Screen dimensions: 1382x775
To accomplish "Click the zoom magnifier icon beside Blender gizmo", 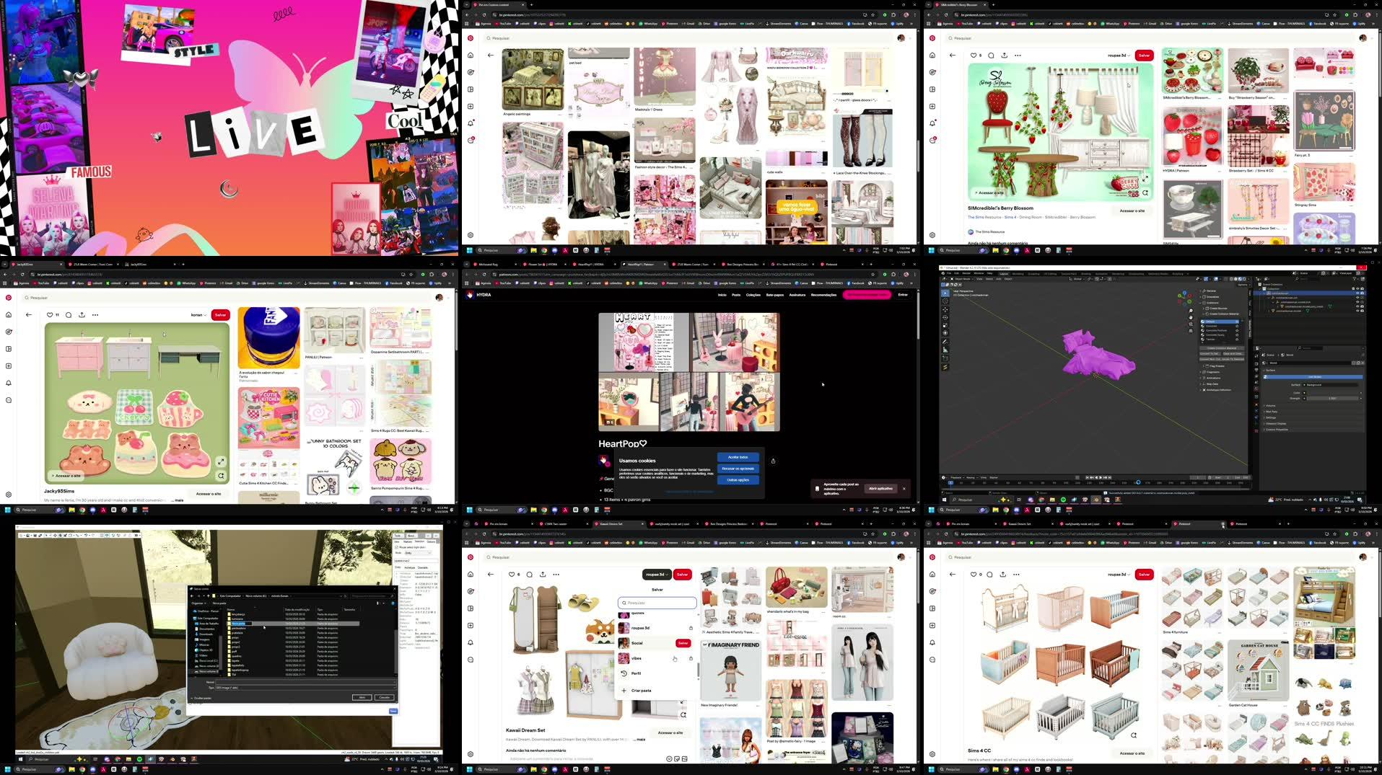I will tap(1191, 310).
